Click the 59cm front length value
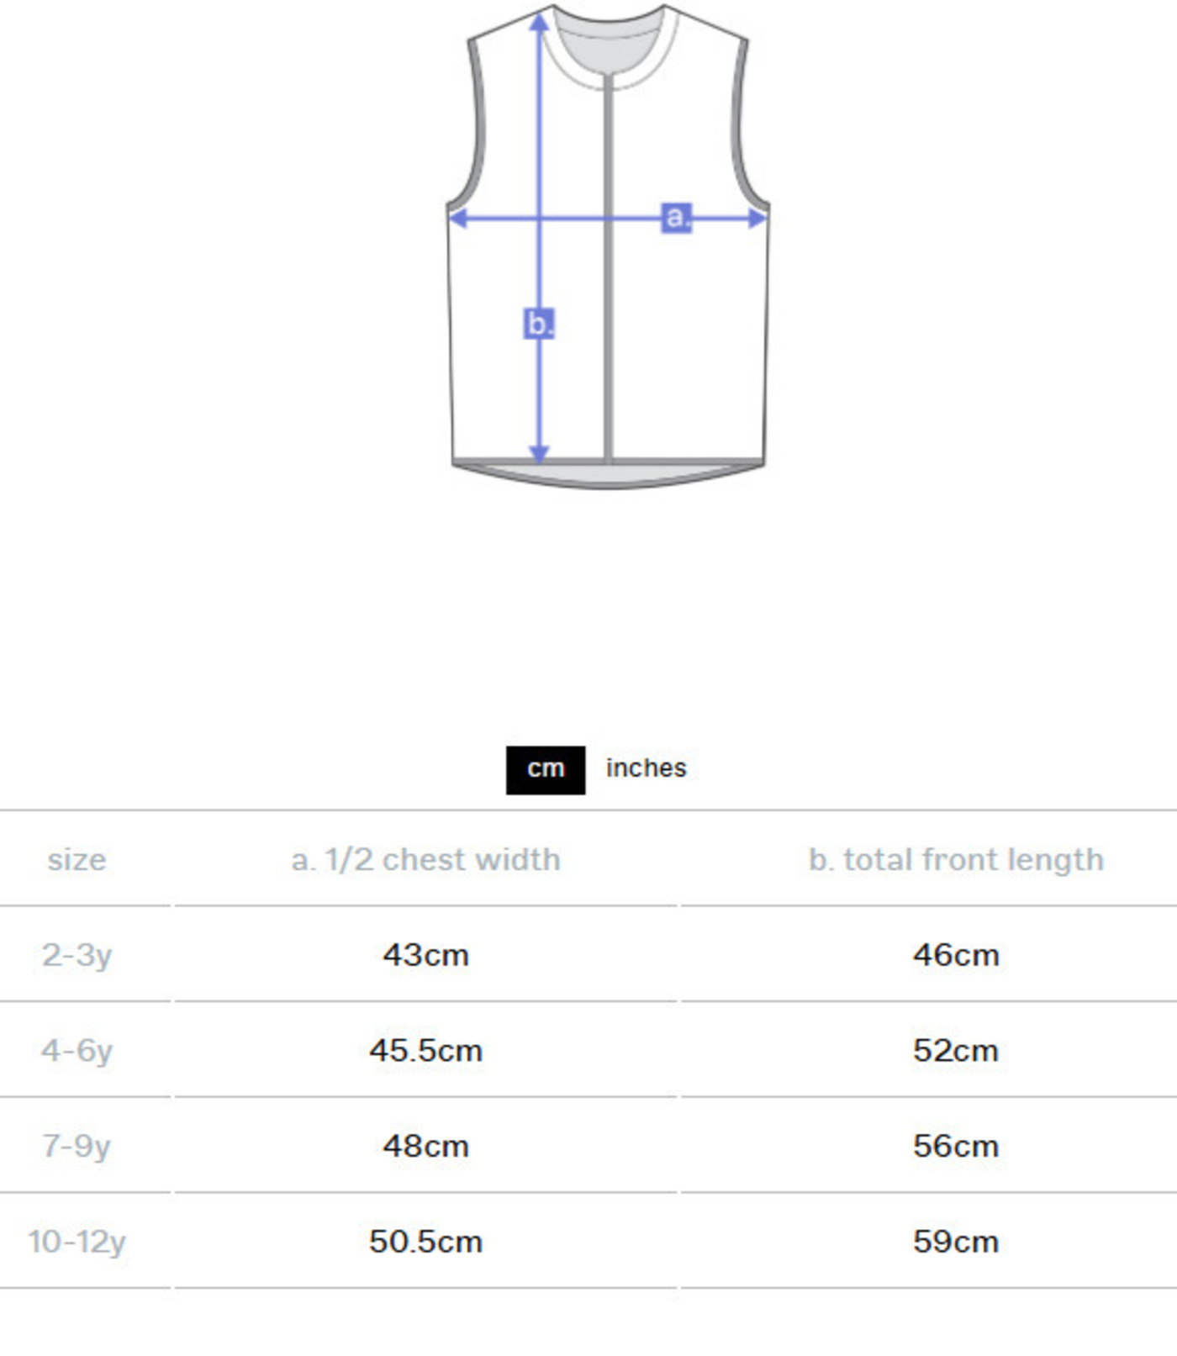 [956, 1242]
